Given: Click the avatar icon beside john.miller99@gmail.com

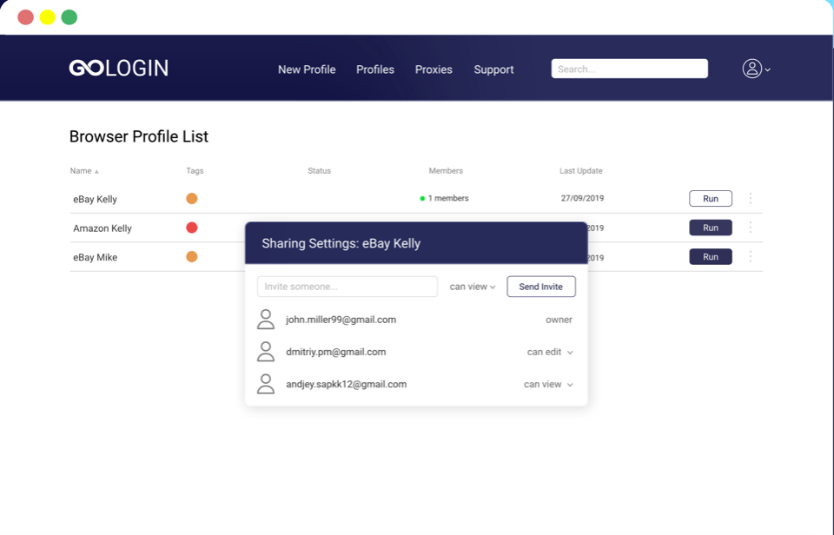Looking at the screenshot, I should (x=266, y=320).
